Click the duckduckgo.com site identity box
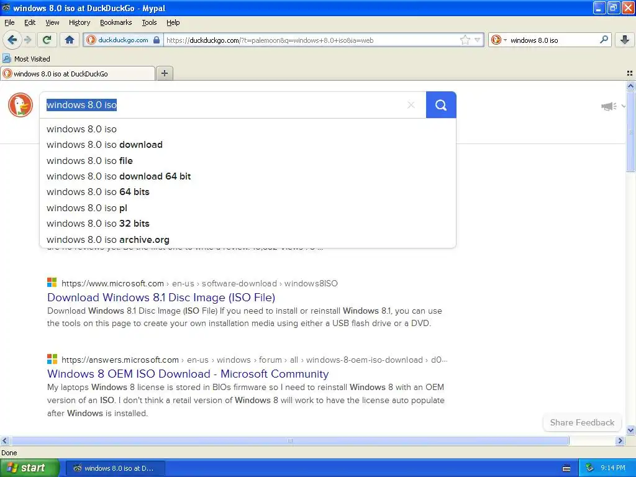 coord(124,40)
